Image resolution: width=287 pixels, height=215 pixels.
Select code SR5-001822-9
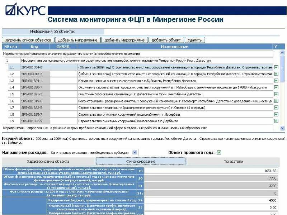(35, 121)
